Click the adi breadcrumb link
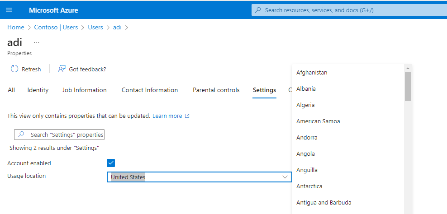Screen dimensions: 447x214 (x=117, y=27)
